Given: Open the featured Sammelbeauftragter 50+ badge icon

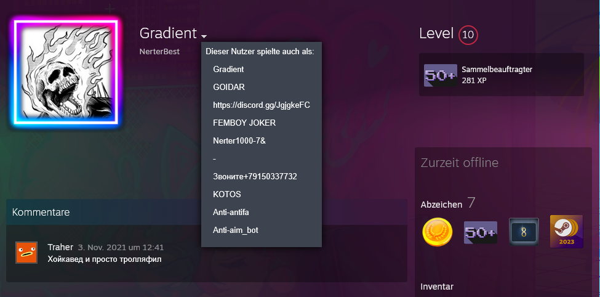Looking at the screenshot, I should coord(440,75).
